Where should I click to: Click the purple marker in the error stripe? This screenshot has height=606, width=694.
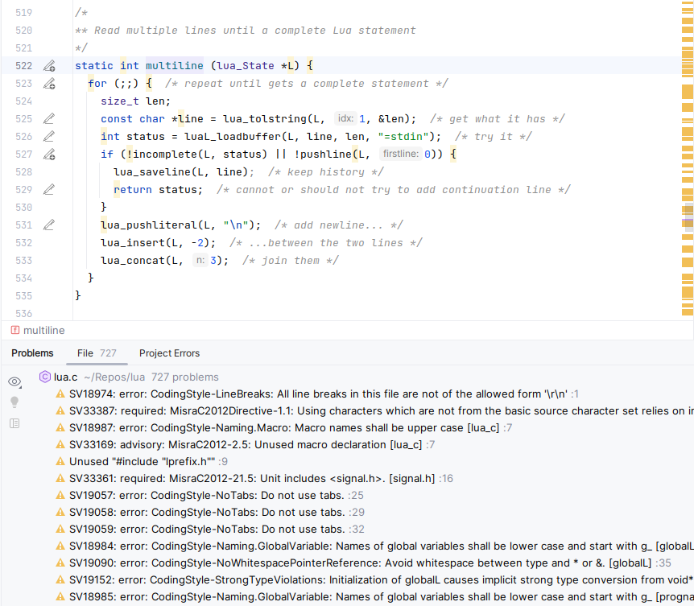(688, 220)
